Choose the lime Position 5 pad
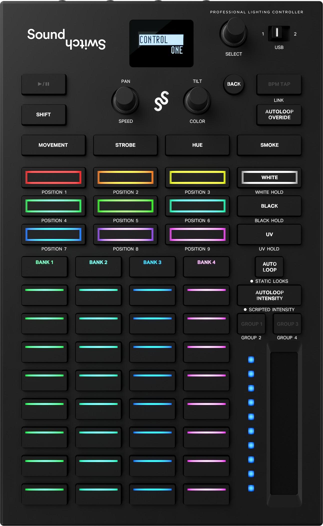The height and width of the screenshot is (526, 323). pos(125,206)
